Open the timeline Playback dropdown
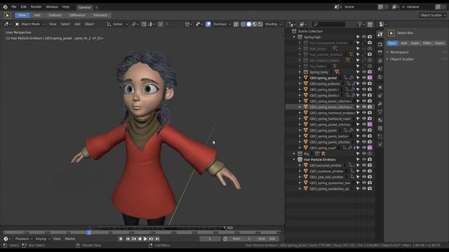This screenshot has height=252, width=449. click(x=23, y=239)
